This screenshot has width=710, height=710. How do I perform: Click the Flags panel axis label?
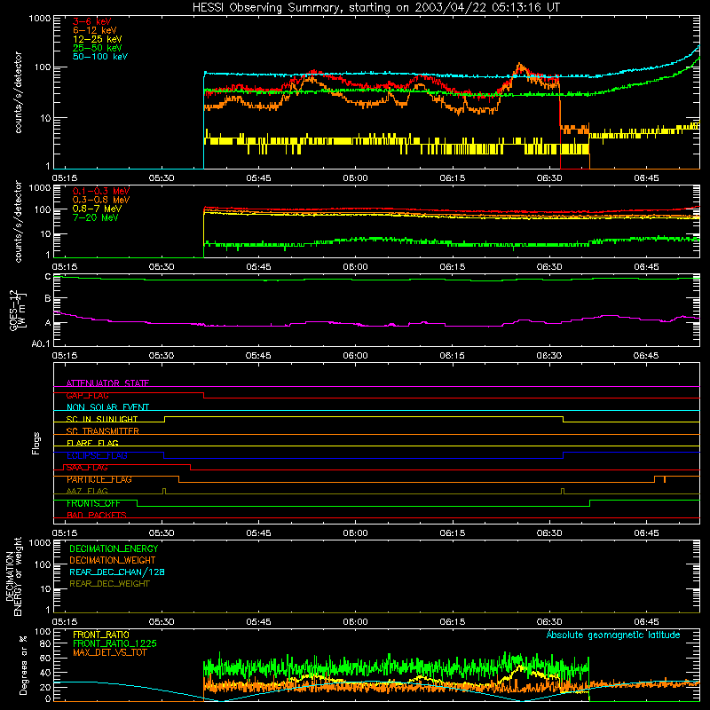click(x=36, y=443)
